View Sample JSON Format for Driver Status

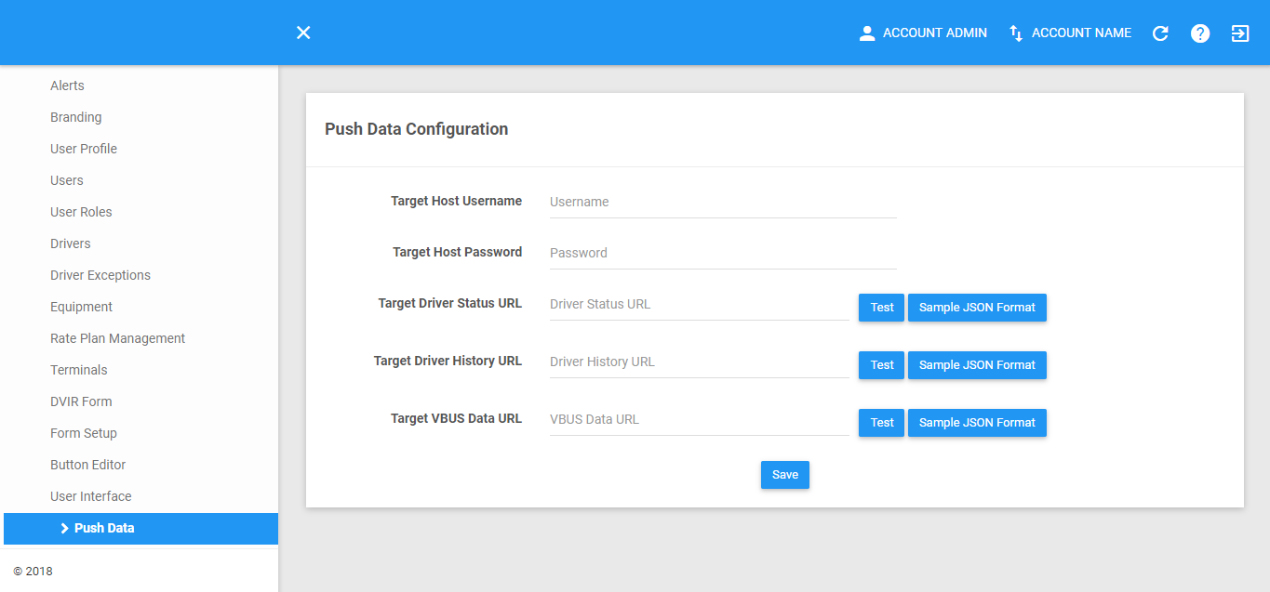(x=977, y=308)
